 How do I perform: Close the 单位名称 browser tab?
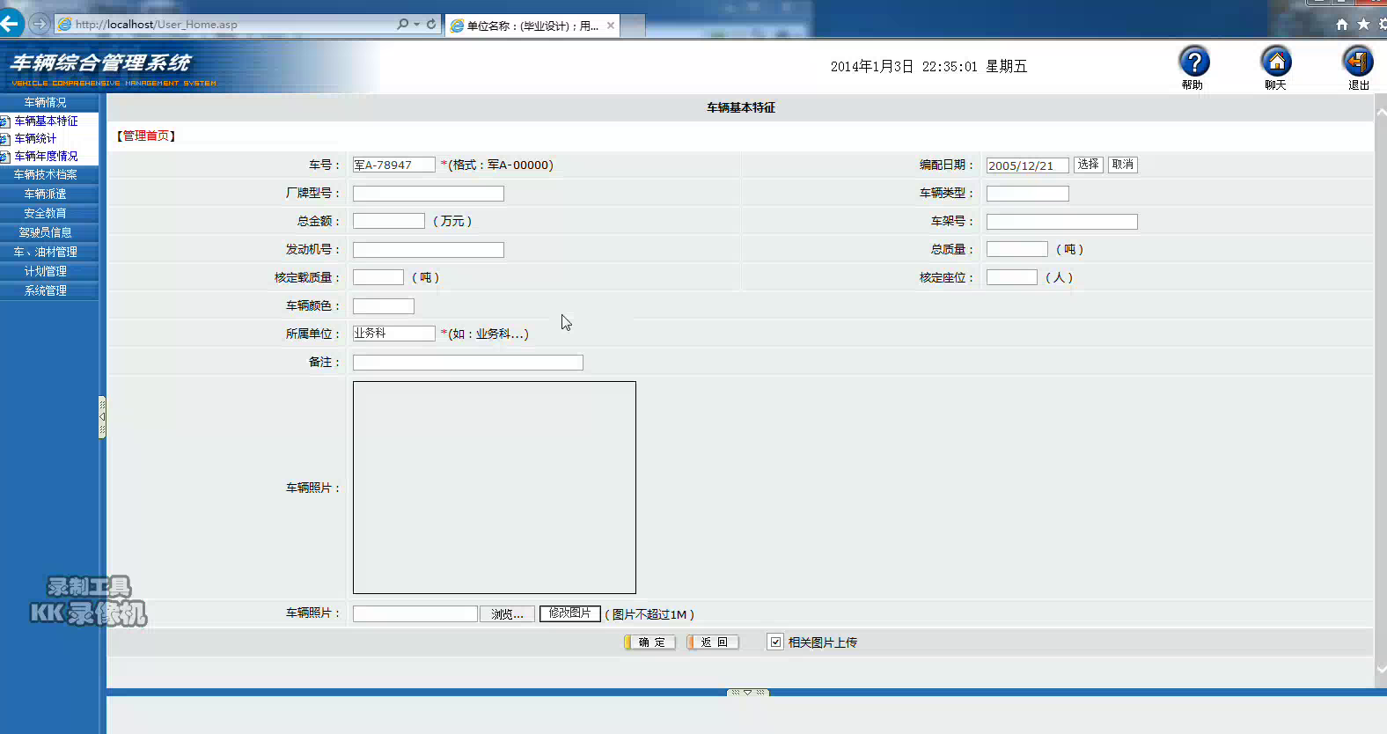tap(611, 26)
